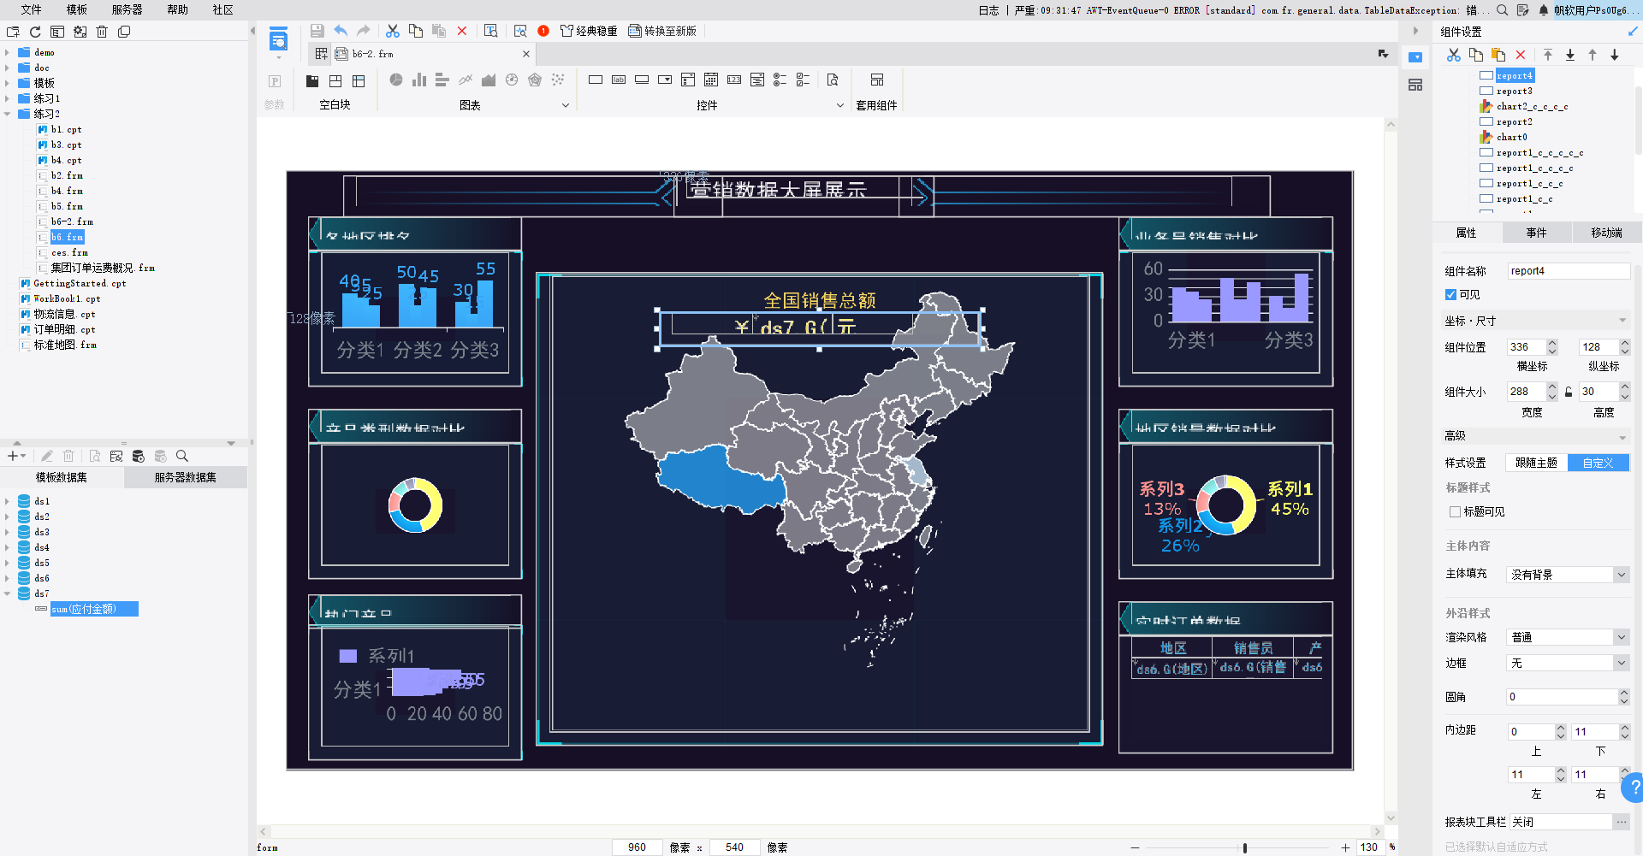The width and height of the screenshot is (1643, 856).
Task: Move component to bottom in component settings
Action: pos(1570,55)
